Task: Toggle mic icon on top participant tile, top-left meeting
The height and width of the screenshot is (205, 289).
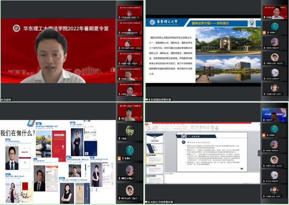Action: [x=119, y=18]
